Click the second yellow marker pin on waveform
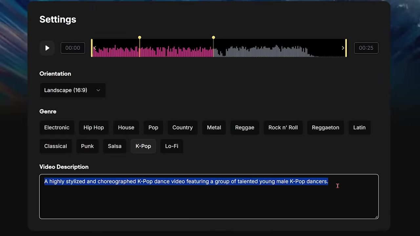 click(213, 38)
